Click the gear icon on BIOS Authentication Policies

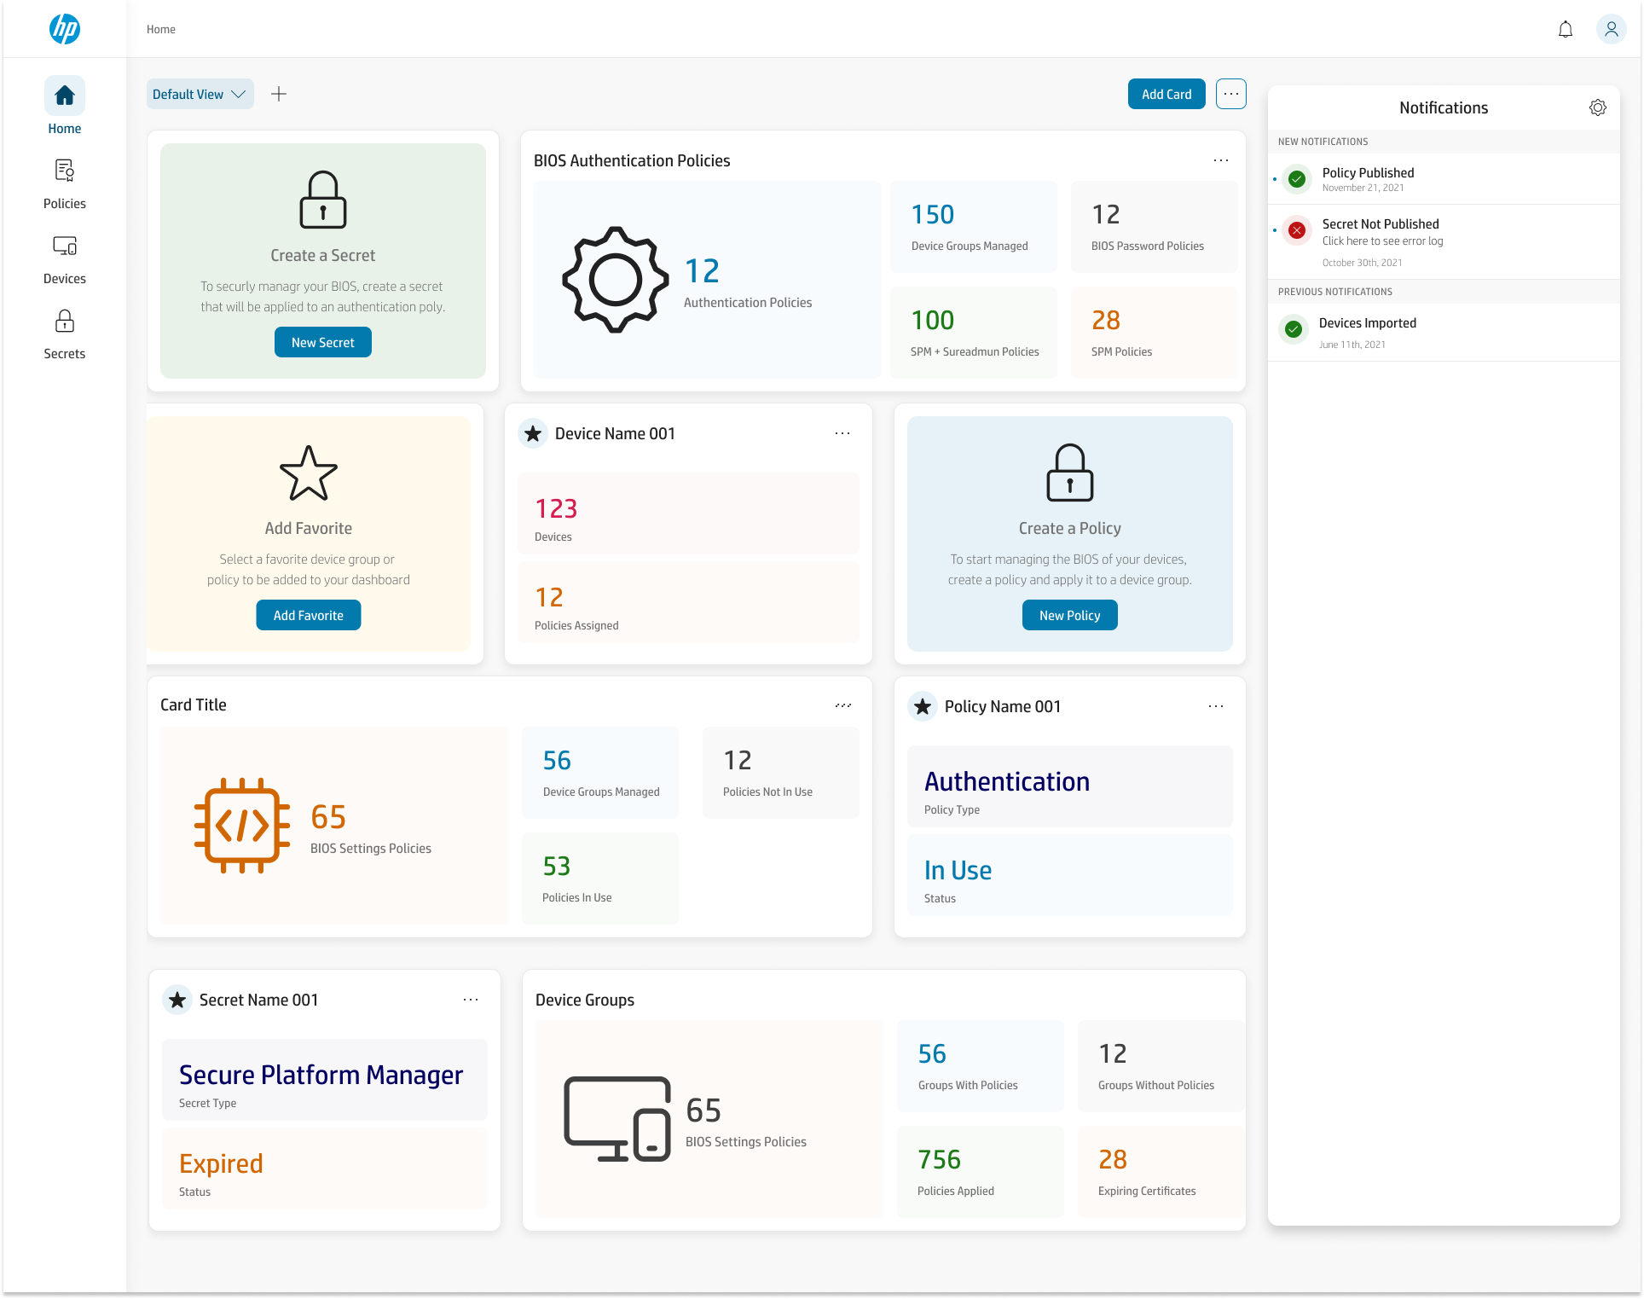click(x=615, y=278)
